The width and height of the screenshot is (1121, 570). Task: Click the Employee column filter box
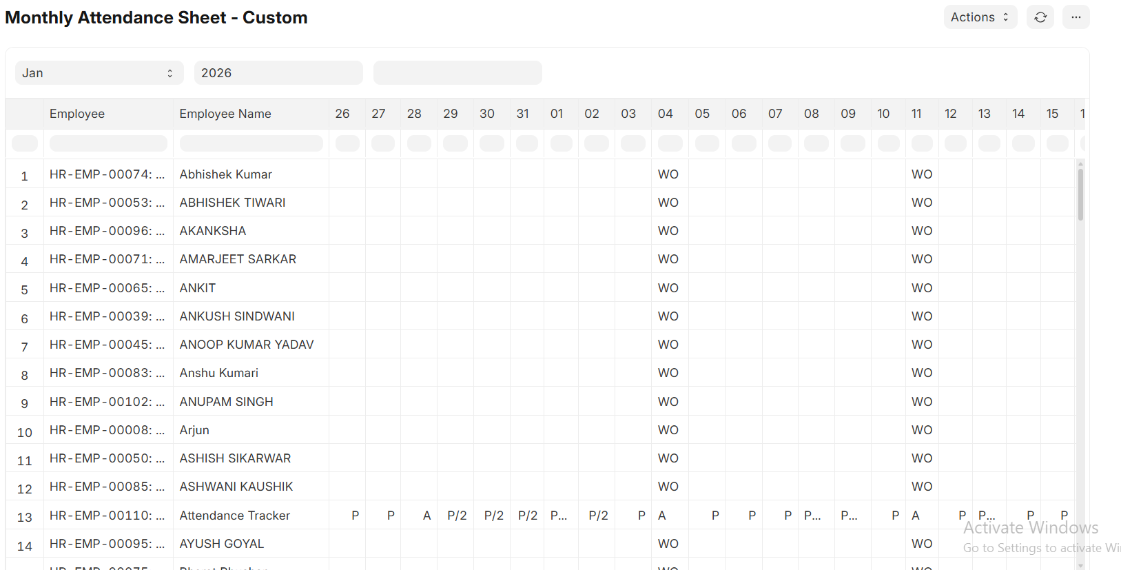(x=108, y=143)
